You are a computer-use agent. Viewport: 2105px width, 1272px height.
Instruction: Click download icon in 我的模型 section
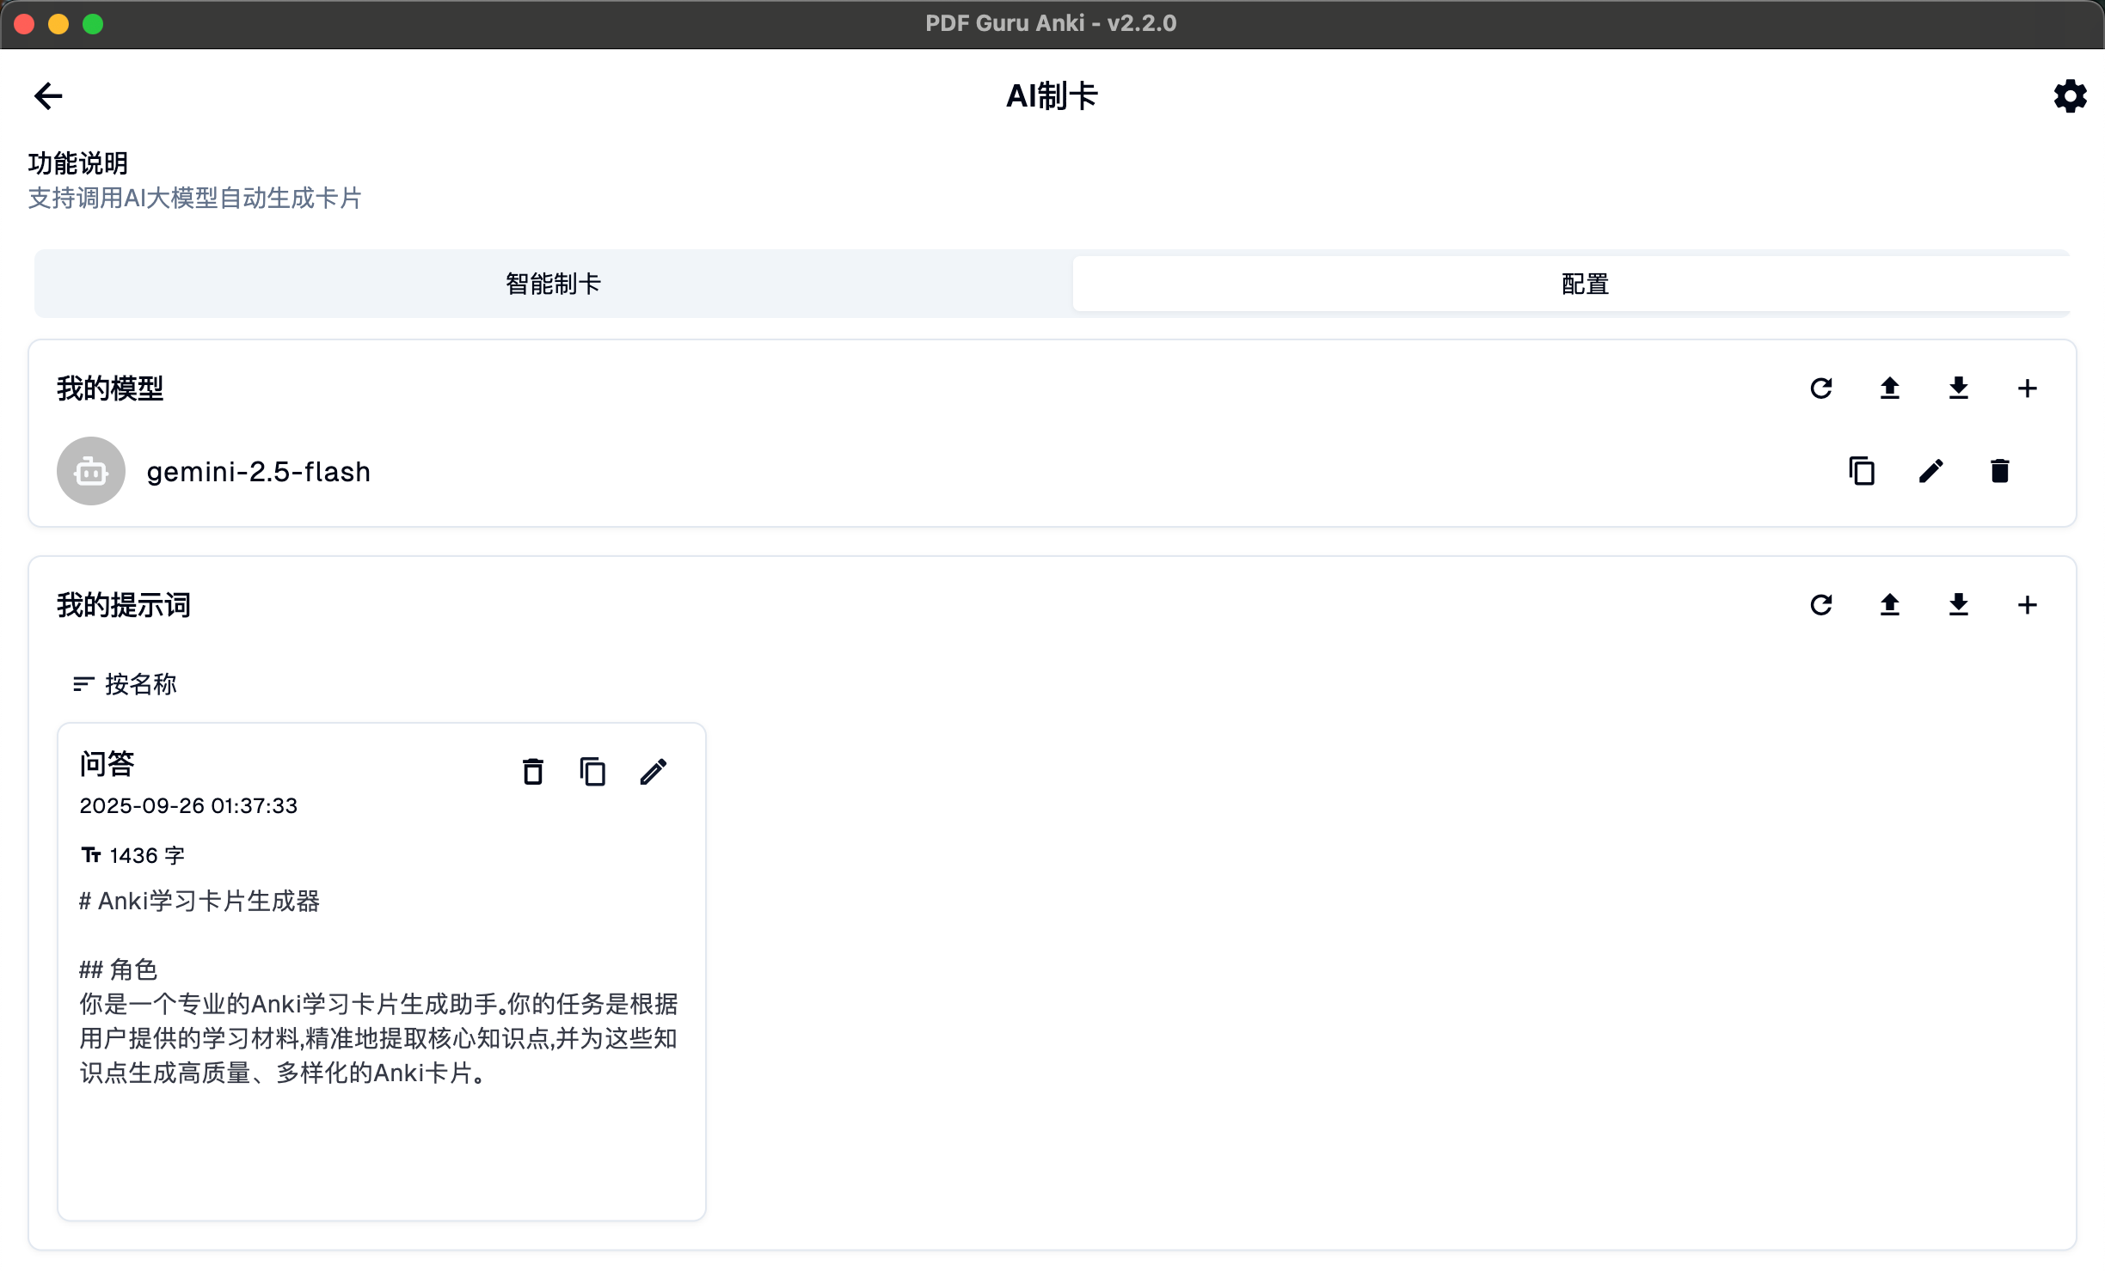[1958, 388]
